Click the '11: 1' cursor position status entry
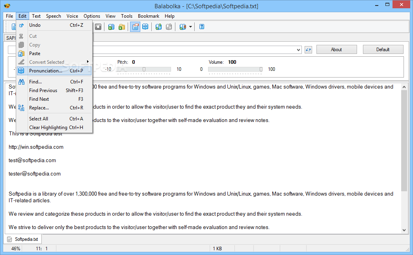 42,248
